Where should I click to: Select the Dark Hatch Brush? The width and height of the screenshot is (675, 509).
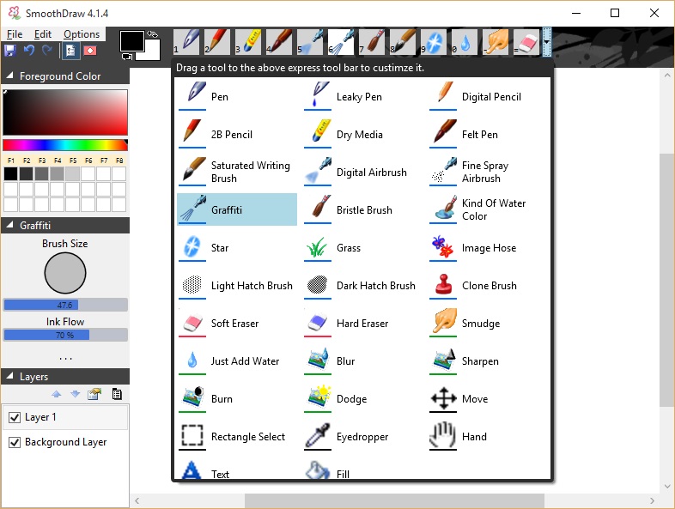(x=362, y=286)
